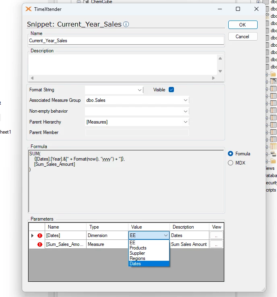Click the View button in the Dates row
Image resolution: width=277 pixels, height=297 pixels.
(x=216, y=235)
